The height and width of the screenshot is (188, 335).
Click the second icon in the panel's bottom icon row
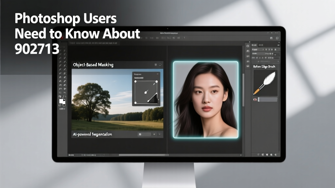tap(263, 154)
